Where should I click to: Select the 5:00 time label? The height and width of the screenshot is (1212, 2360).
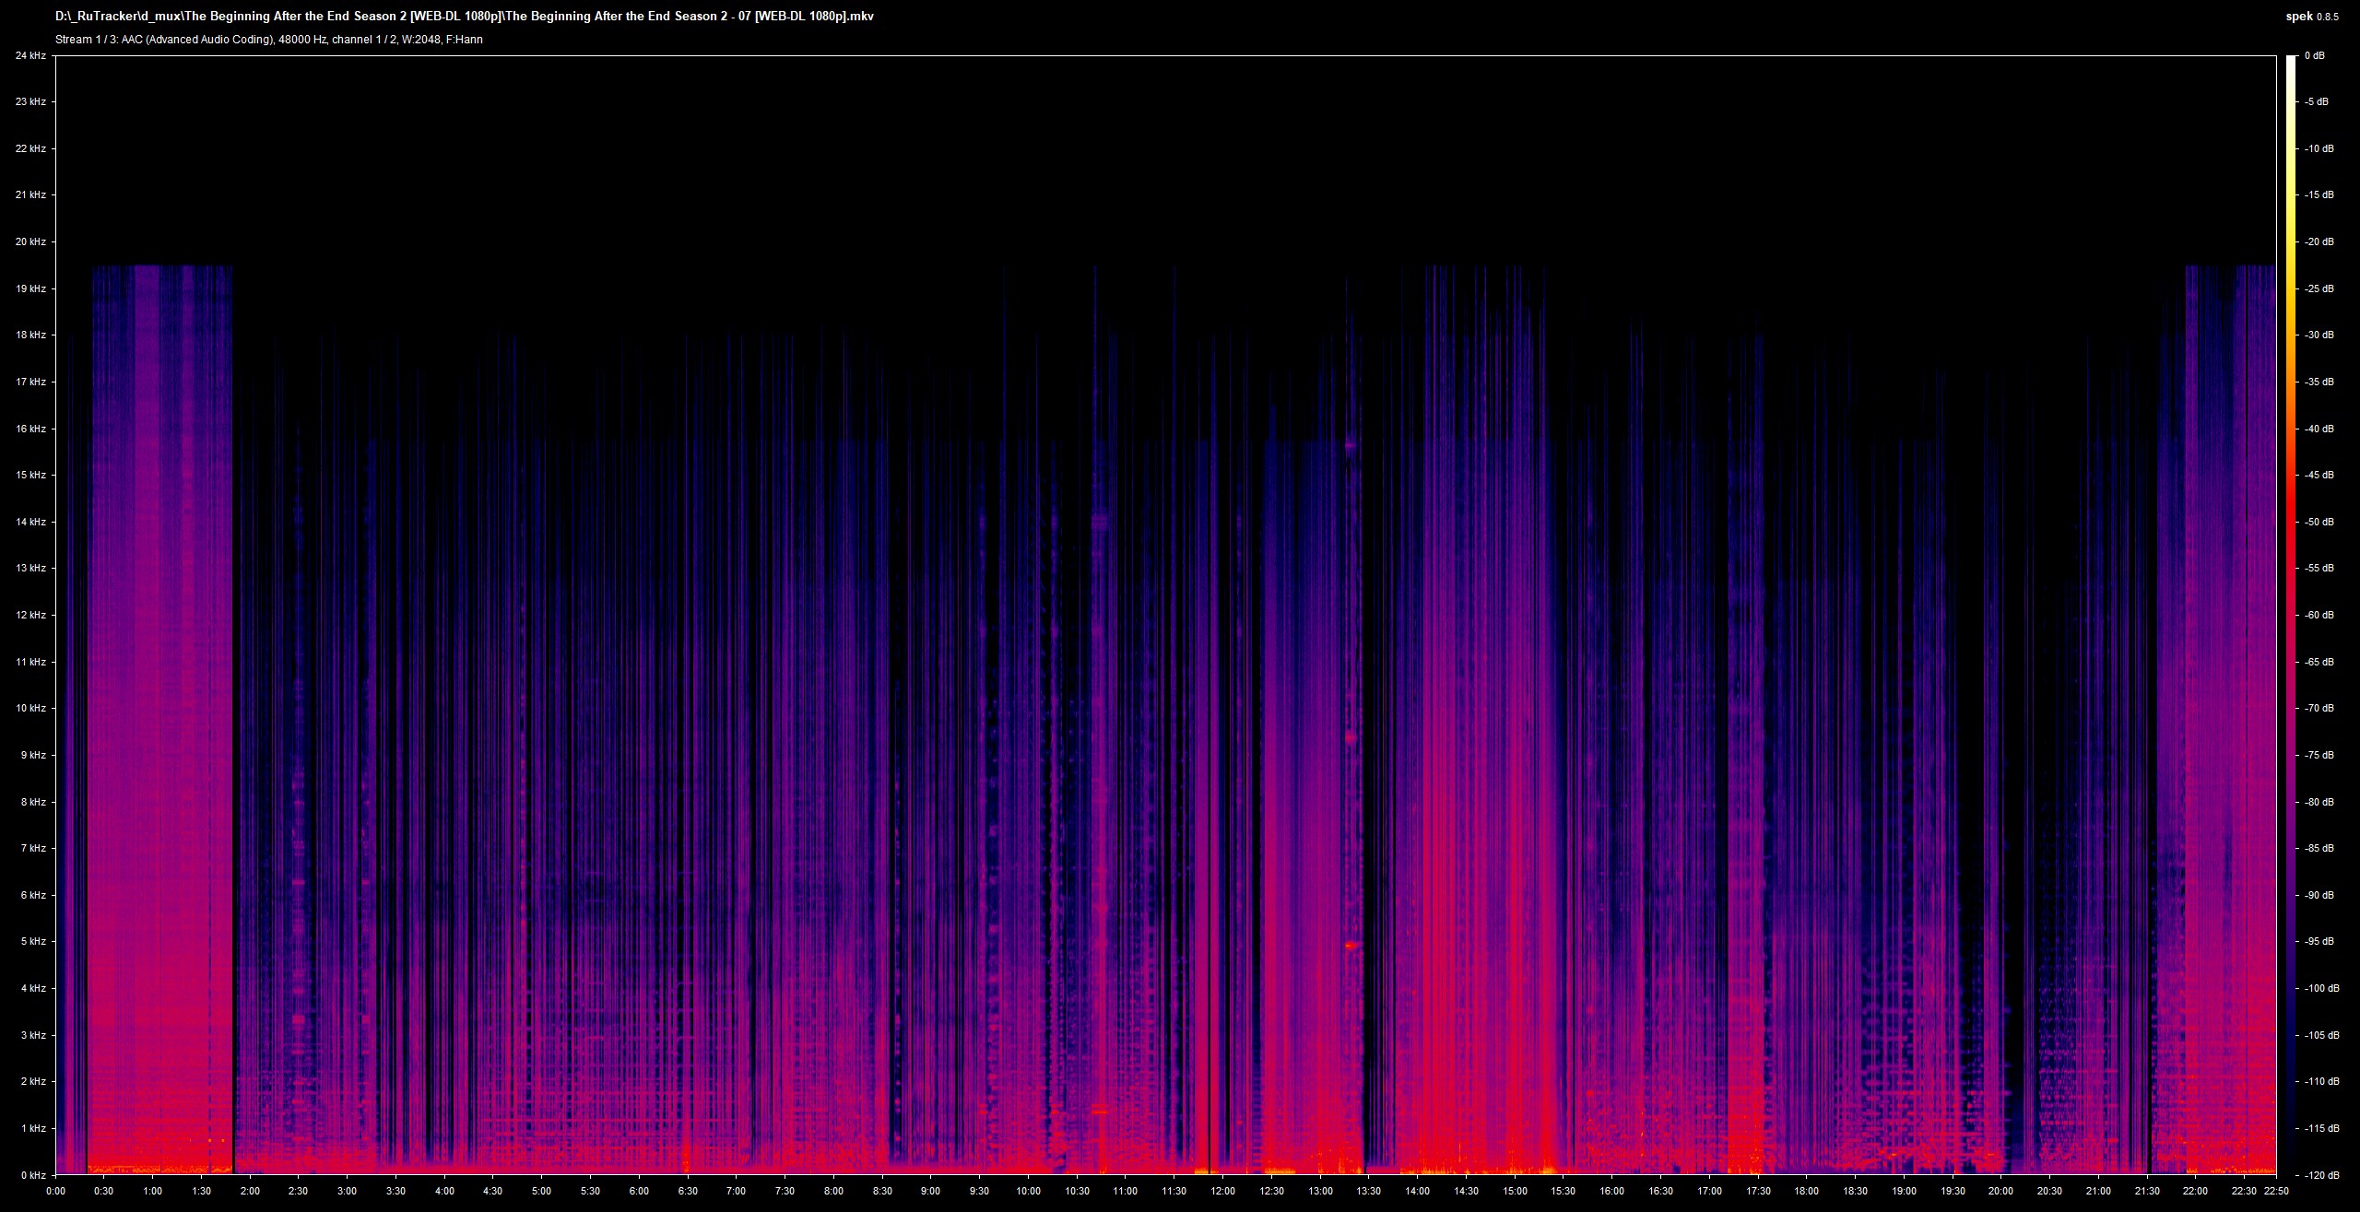point(542,1191)
